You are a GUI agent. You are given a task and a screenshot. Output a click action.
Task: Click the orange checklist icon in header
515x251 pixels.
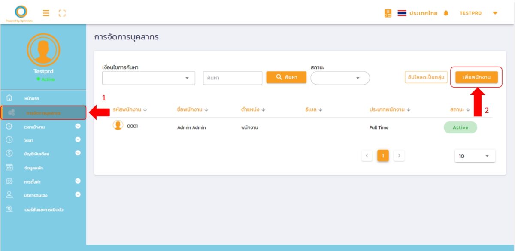[388, 13]
